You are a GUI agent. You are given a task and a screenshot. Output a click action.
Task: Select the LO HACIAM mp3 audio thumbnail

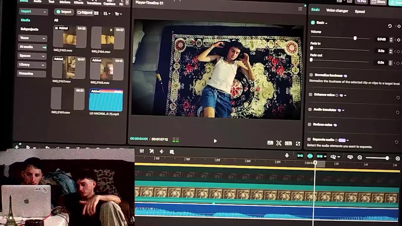(x=106, y=100)
